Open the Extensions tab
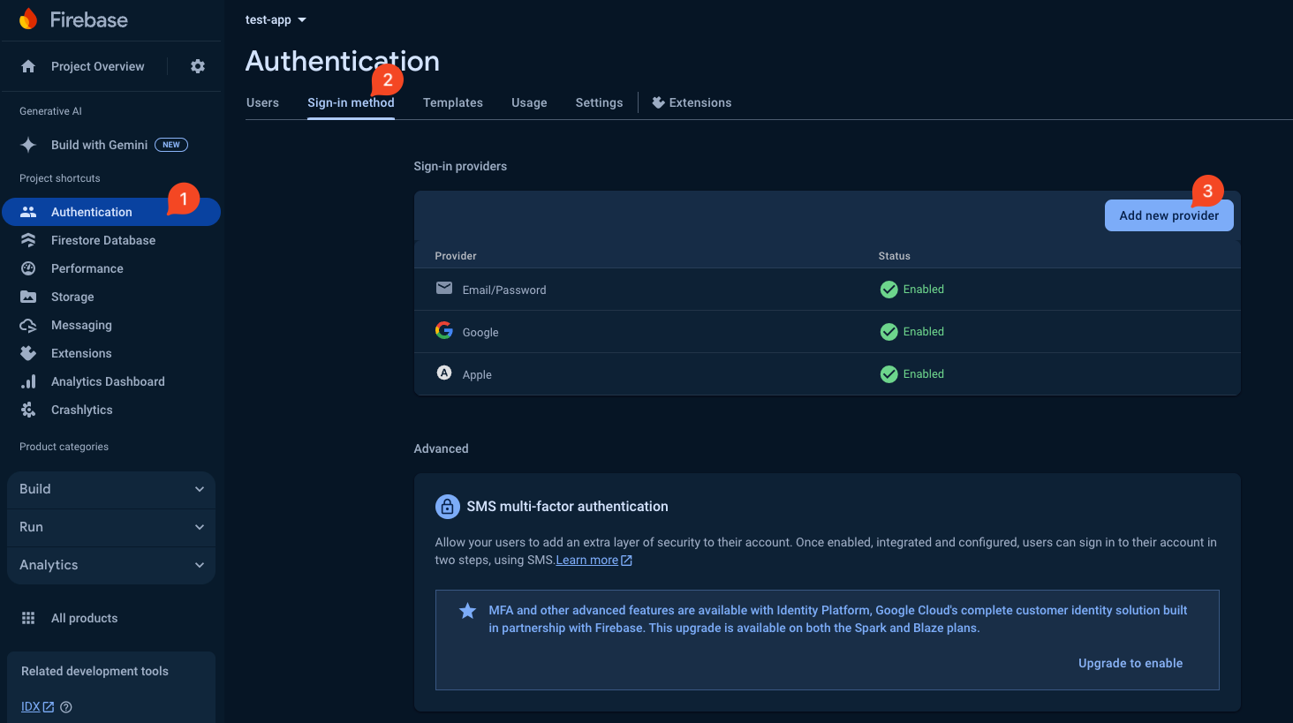Screen dimensions: 1293x723 (692, 102)
